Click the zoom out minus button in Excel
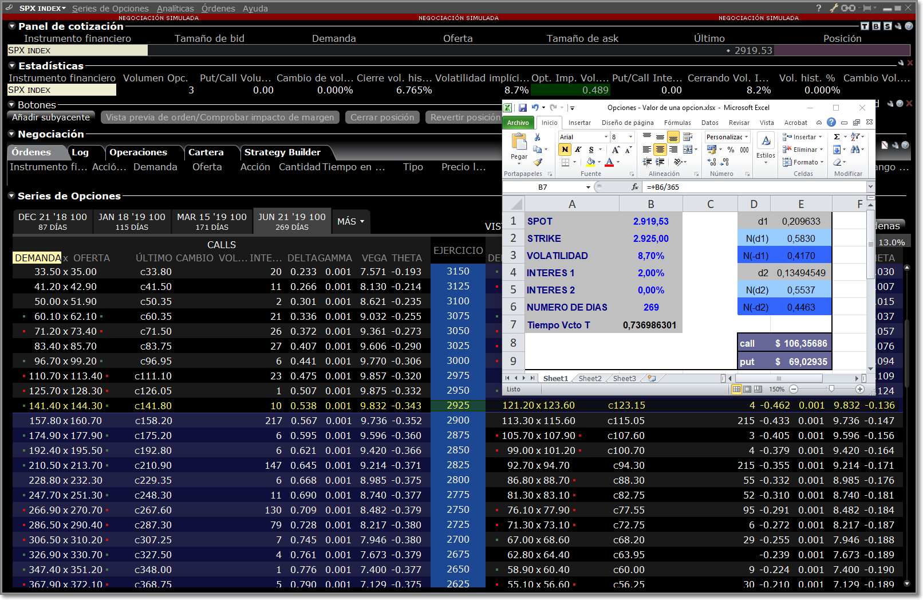The image size is (923, 600). [794, 389]
